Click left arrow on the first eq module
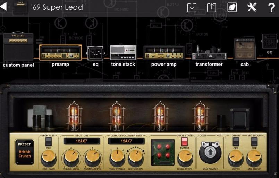The width and height of the screenshot is (279, 178). [86, 53]
